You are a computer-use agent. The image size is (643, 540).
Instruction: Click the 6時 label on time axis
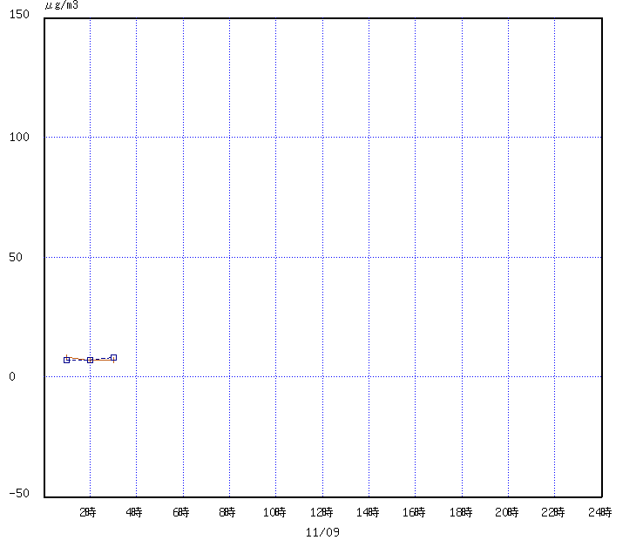click(x=181, y=513)
